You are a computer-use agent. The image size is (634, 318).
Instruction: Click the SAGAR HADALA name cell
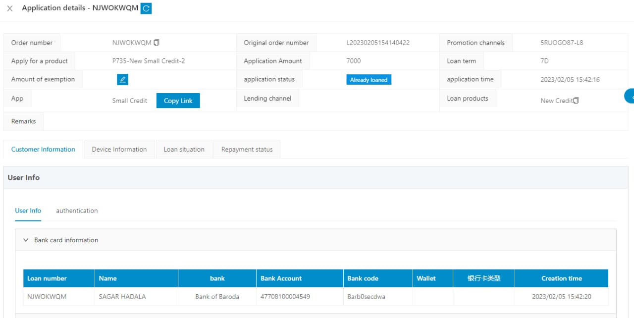[x=122, y=297]
